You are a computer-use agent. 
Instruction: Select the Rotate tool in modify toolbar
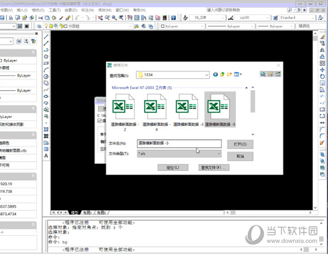click(323, 76)
